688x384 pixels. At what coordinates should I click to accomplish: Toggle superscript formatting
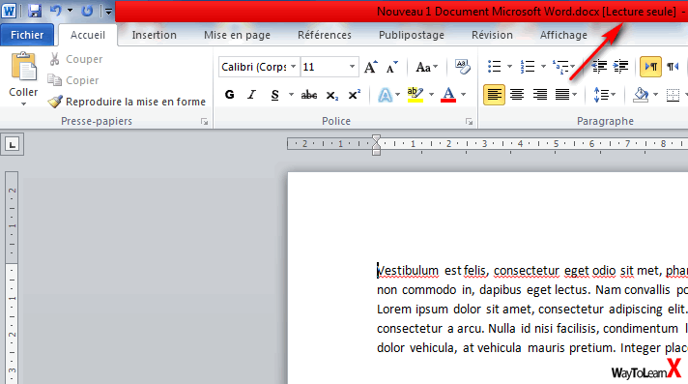pyautogui.click(x=354, y=95)
